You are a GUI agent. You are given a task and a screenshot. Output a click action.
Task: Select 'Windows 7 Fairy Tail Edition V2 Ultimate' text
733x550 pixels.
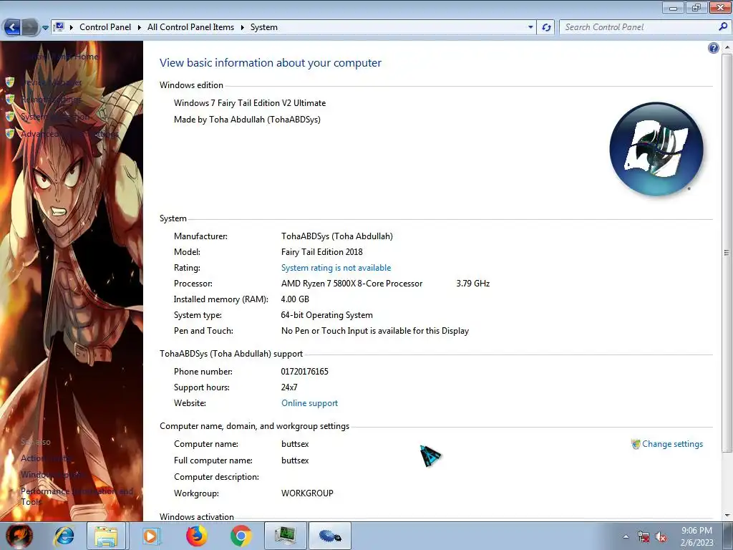250,103
